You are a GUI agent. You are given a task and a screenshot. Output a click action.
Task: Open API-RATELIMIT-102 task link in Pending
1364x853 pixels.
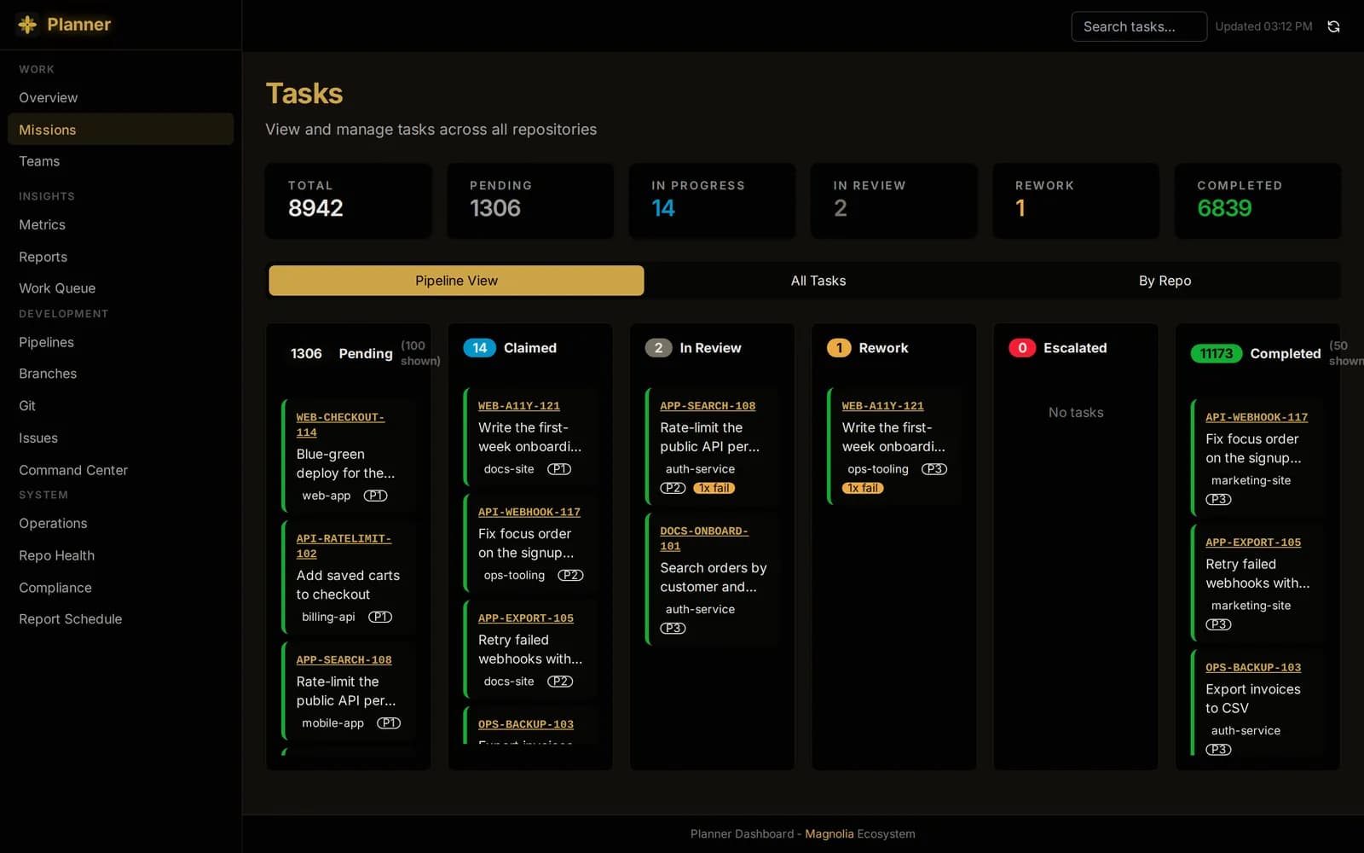click(344, 546)
